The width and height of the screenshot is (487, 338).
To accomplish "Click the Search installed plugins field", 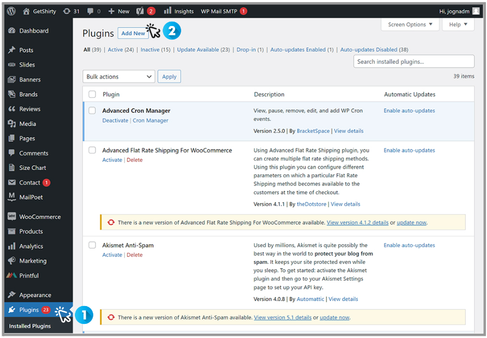I will tap(414, 62).
